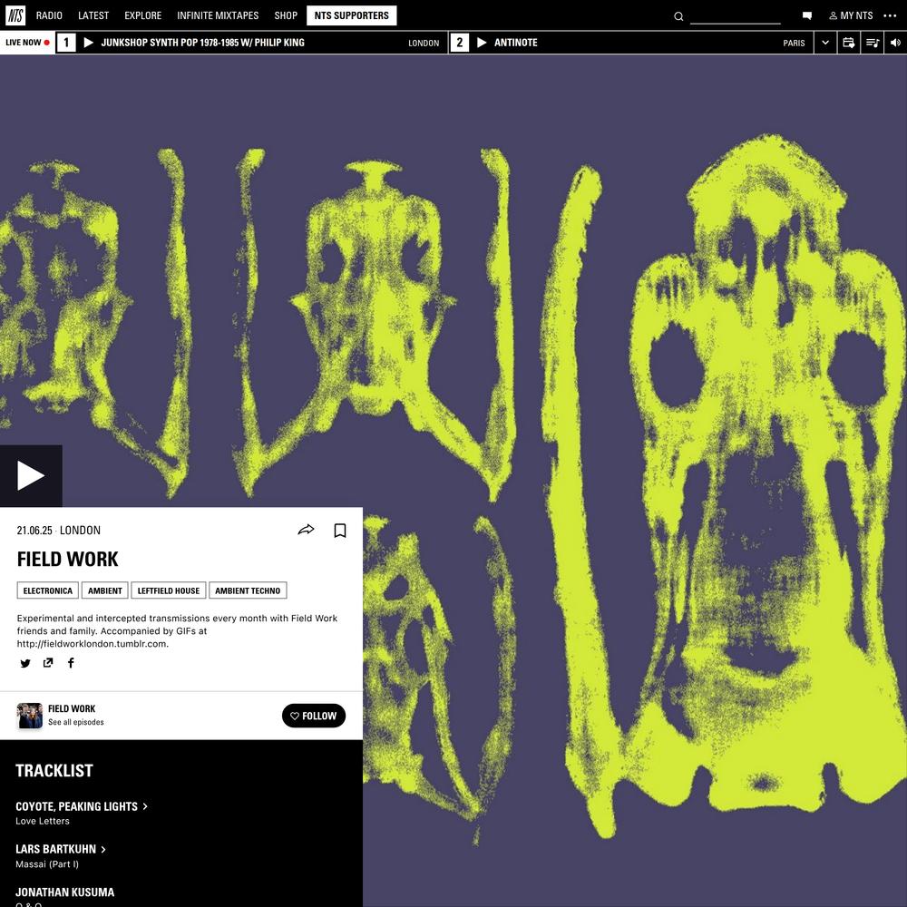Open the Field Work Twitter icon

click(x=24, y=663)
